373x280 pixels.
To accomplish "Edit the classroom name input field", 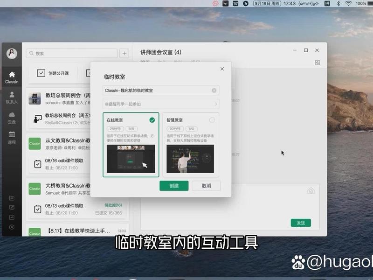I will [161, 91].
